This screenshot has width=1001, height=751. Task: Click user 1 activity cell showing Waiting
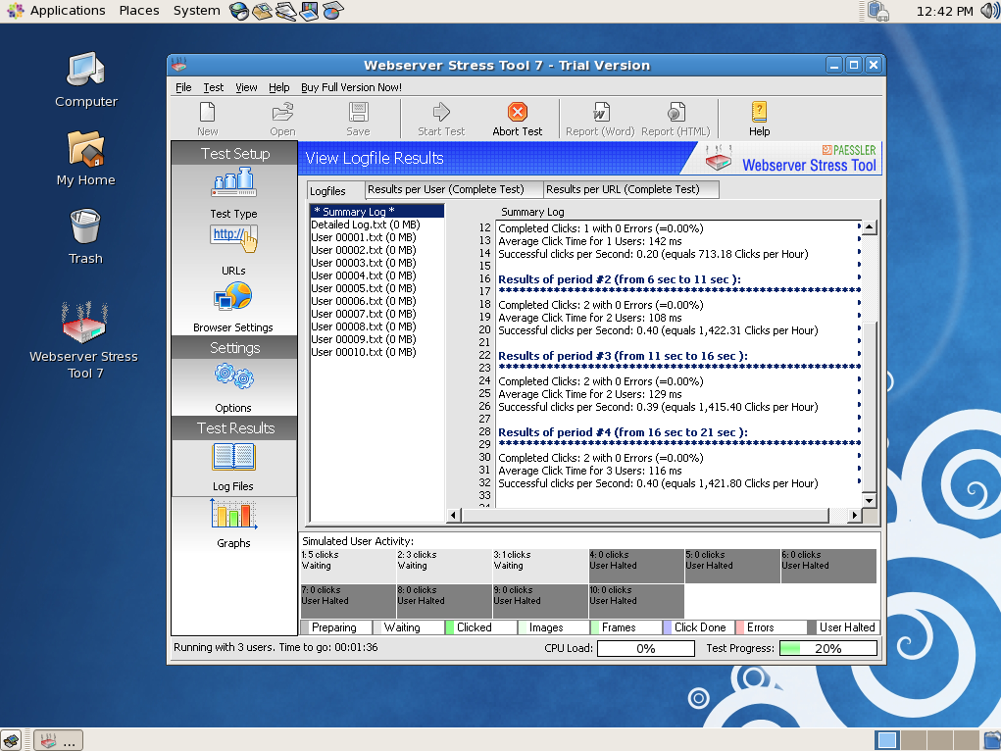pos(346,566)
